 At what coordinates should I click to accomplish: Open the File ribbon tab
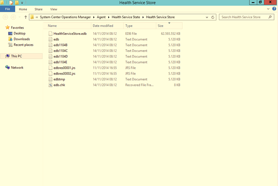point(7,9)
